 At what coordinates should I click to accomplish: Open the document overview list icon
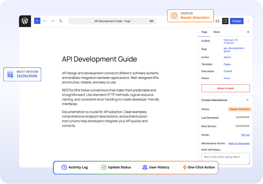[61, 21]
